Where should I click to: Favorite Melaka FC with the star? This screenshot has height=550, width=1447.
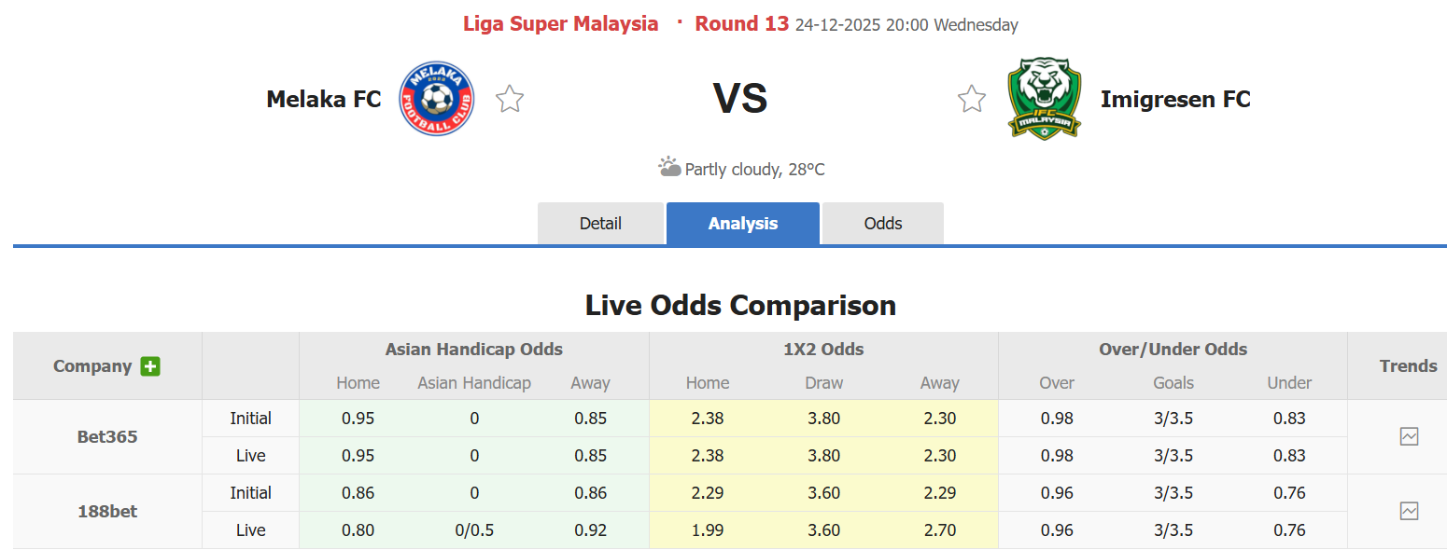(x=510, y=99)
